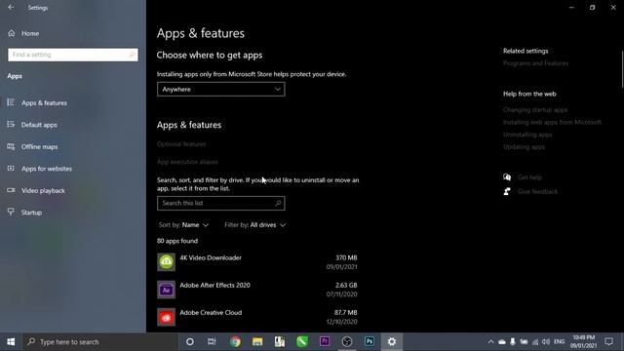Screen dimensions: 624x351
Task: Open the taskbar clock and date
Action: (583, 342)
